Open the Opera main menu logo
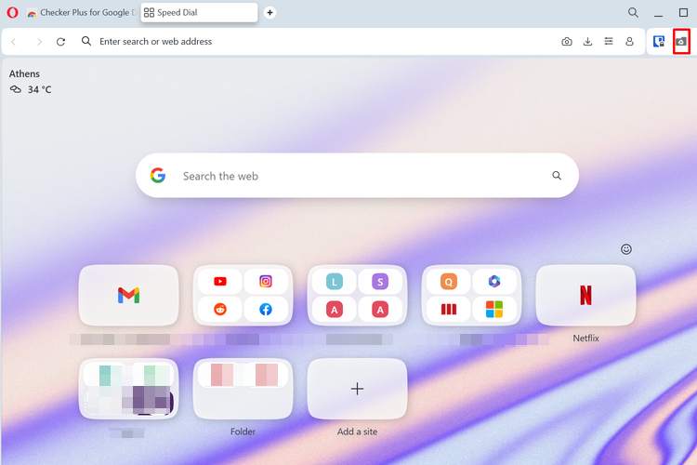697x465 pixels. pyautogui.click(x=12, y=12)
